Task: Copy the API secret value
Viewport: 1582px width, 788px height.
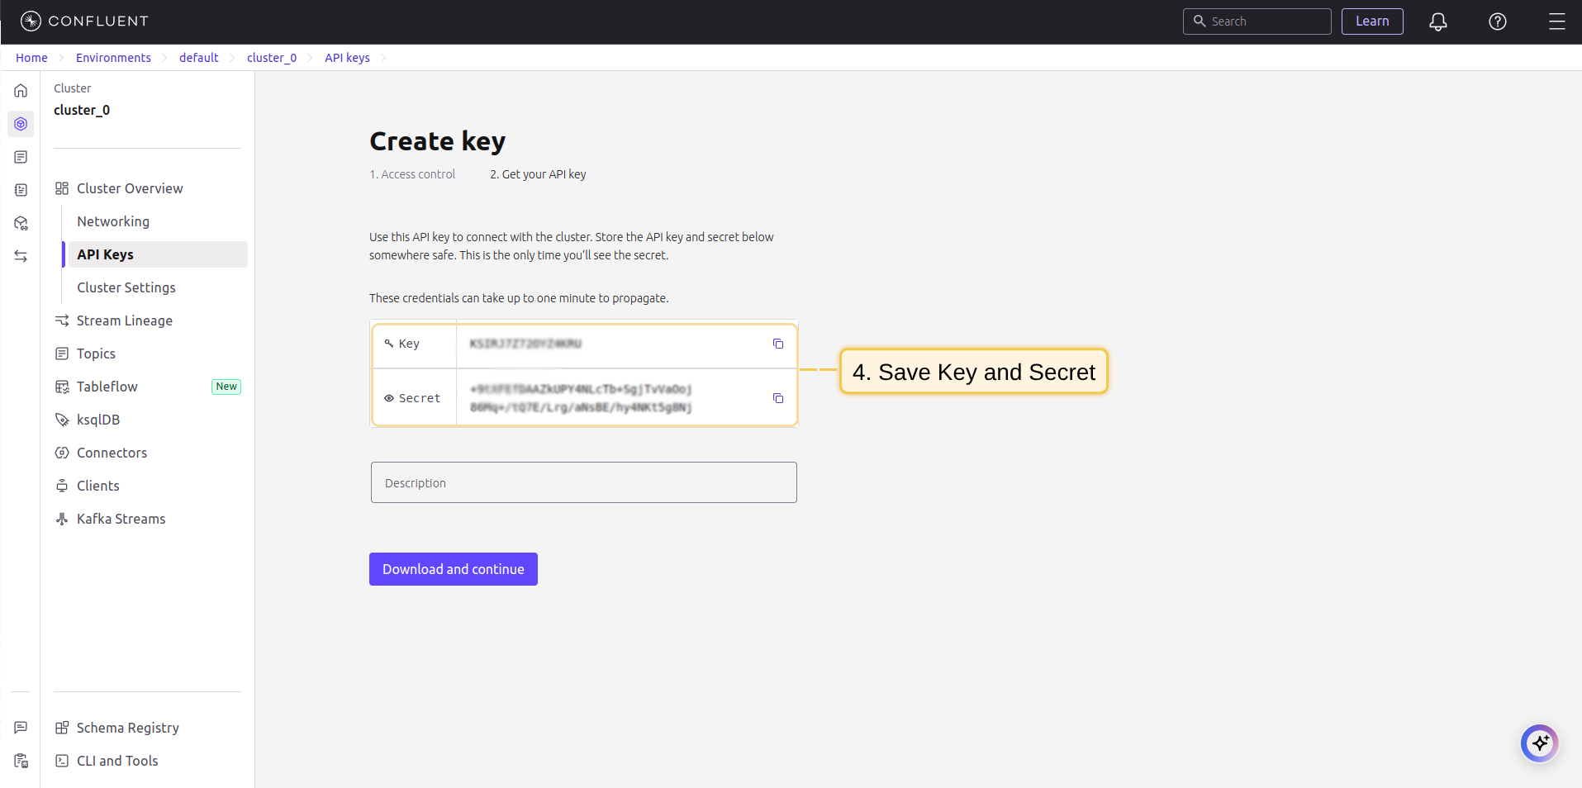Action: pos(777,398)
